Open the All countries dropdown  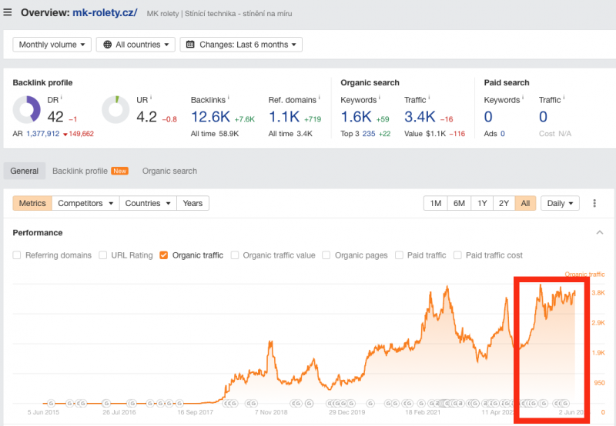[x=136, y=45]
